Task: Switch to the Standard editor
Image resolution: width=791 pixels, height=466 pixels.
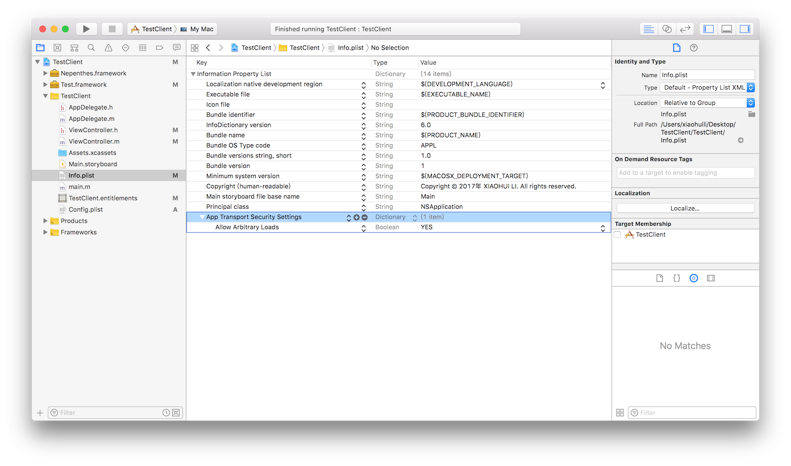Action: click(x=649, y=29)
